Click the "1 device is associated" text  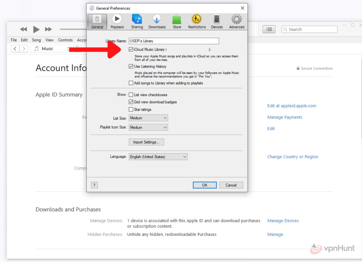(x=194, y=223)
